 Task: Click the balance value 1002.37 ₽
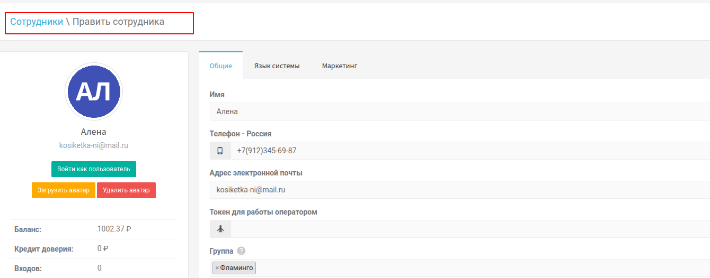(114, 229)
